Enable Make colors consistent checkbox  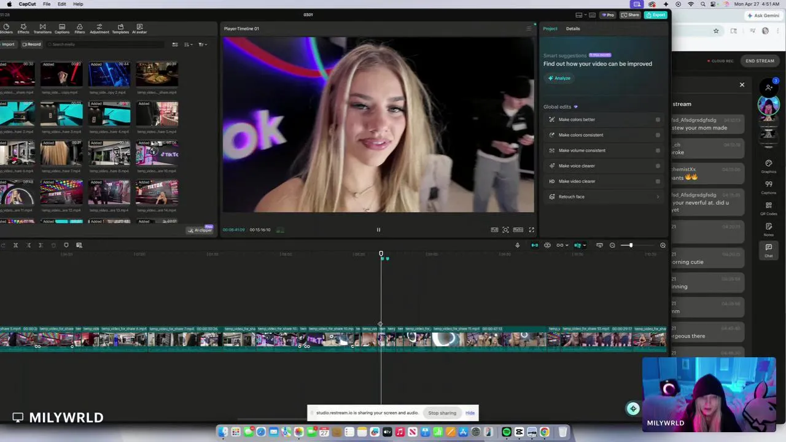point(658,135)
